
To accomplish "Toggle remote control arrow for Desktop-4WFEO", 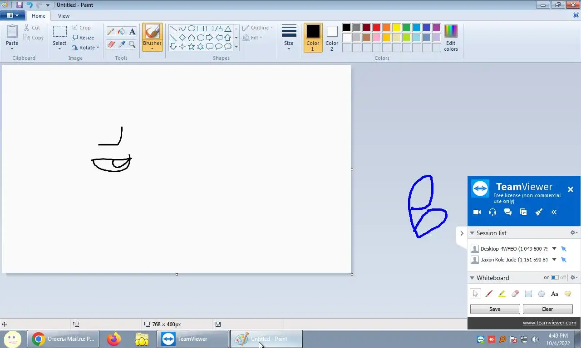I will coord(564,249).
